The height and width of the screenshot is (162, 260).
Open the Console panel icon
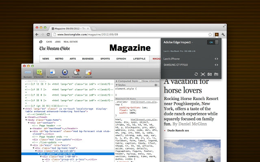pos(88,74)
